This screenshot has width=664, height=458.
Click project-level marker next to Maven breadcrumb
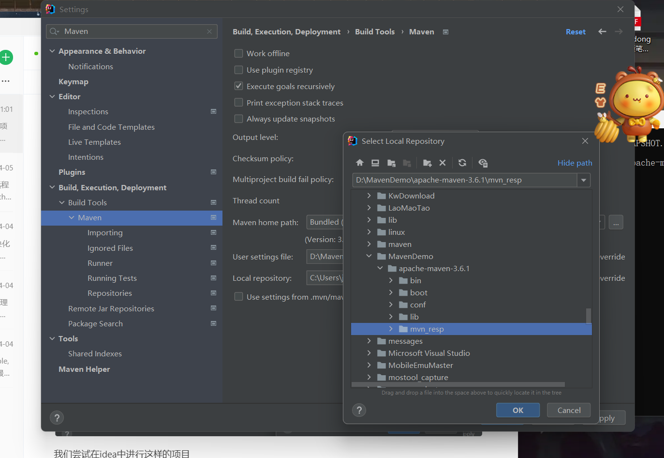tap(445, 32)
